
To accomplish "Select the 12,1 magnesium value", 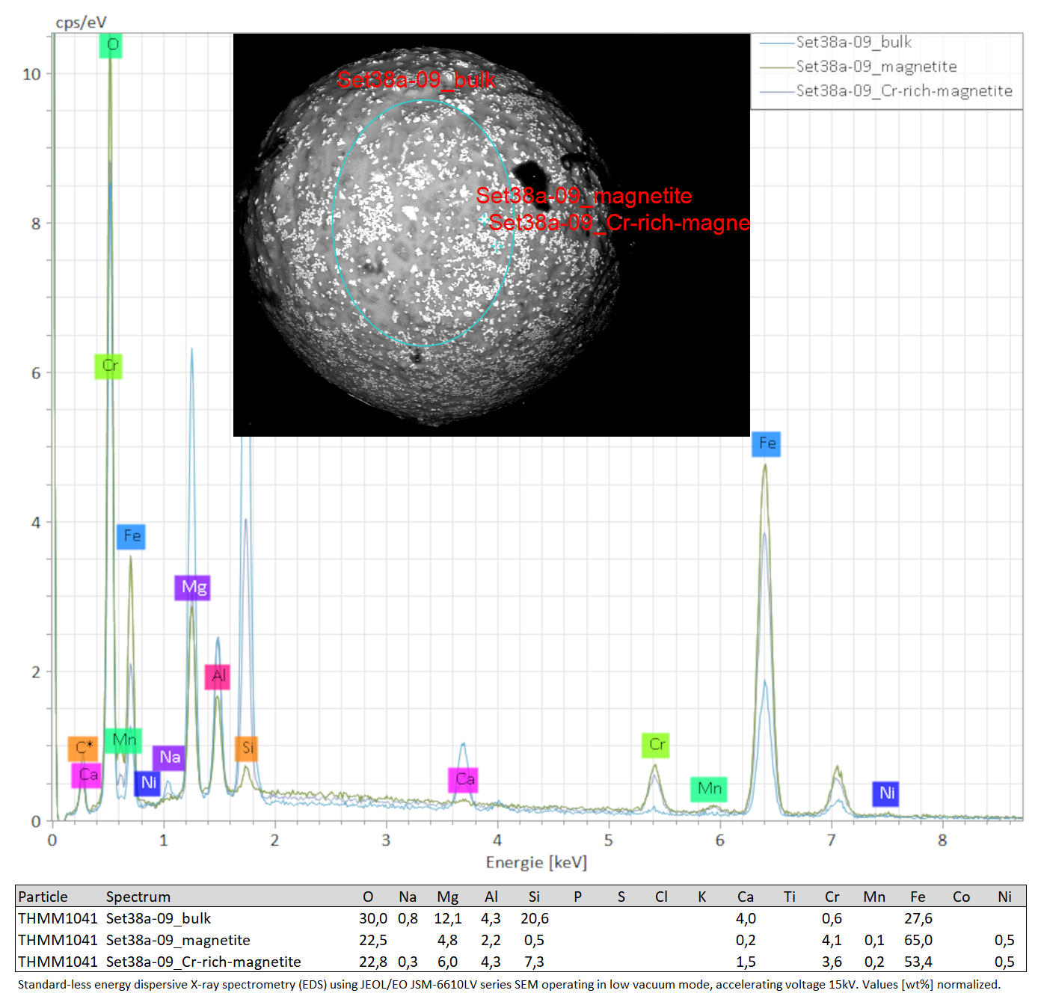I will pyautogui.click(x=448, y=918).
